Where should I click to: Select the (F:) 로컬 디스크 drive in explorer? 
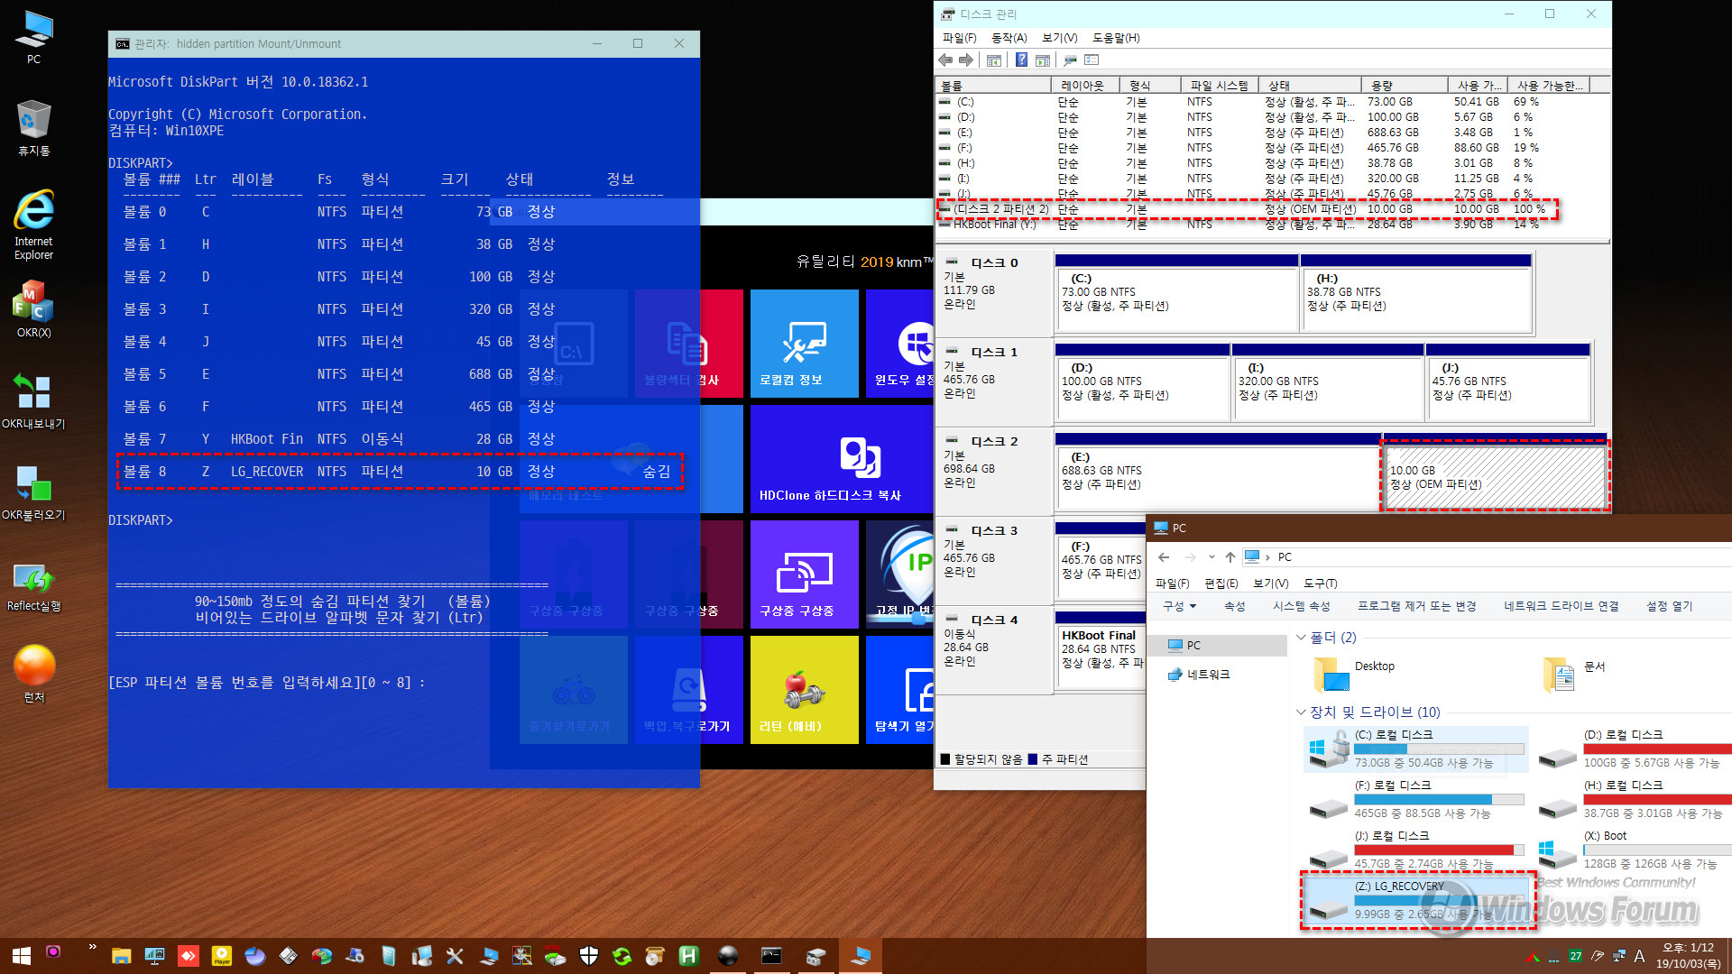1417,799
